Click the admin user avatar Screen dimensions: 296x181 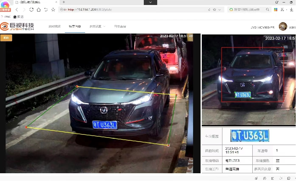[x=283, y=26]
